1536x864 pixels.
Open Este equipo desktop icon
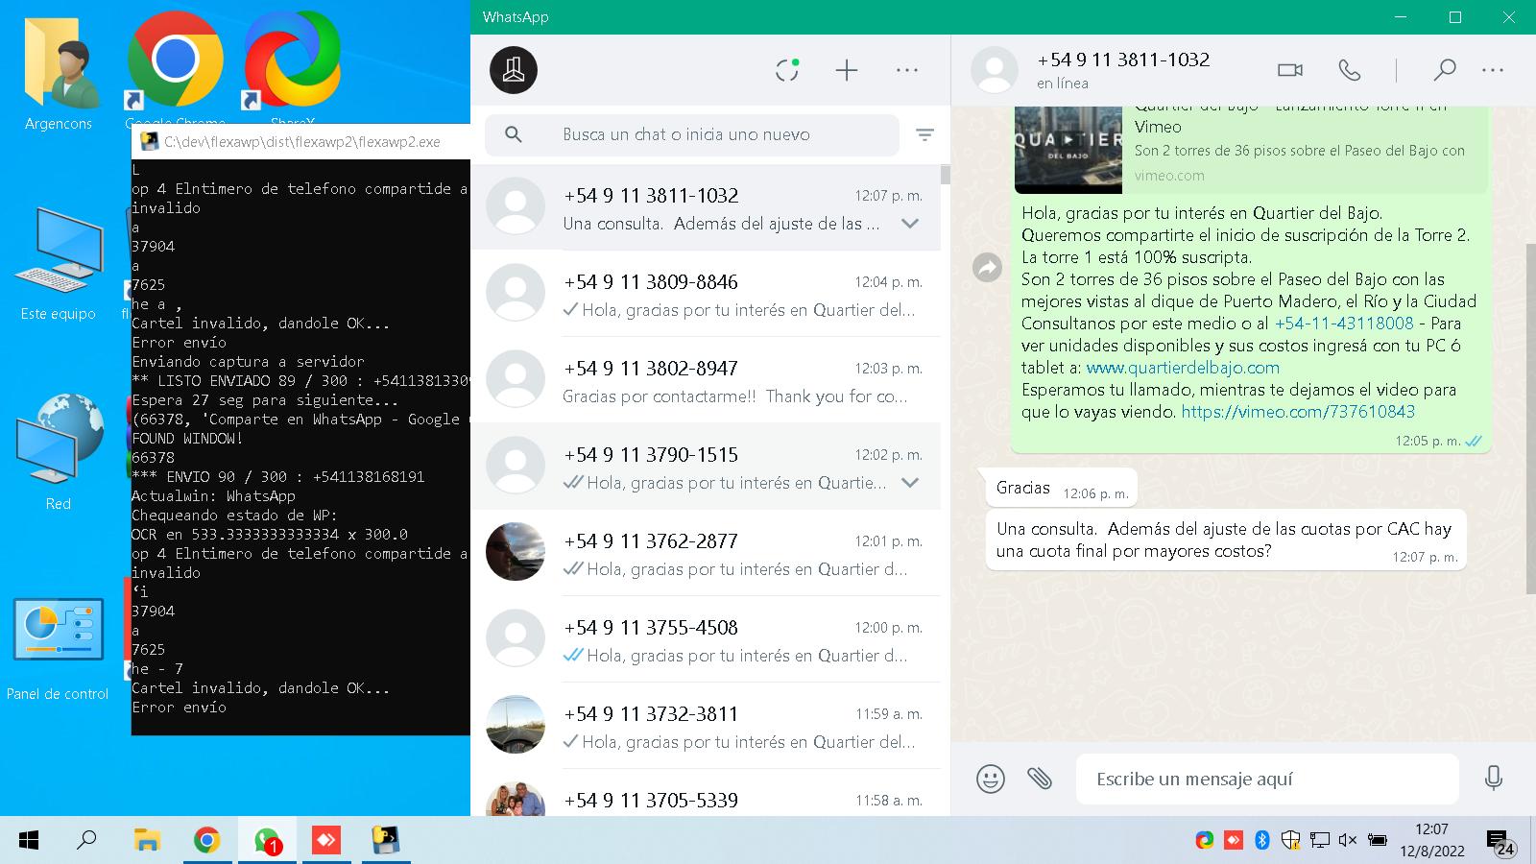[x=59, y=262]
